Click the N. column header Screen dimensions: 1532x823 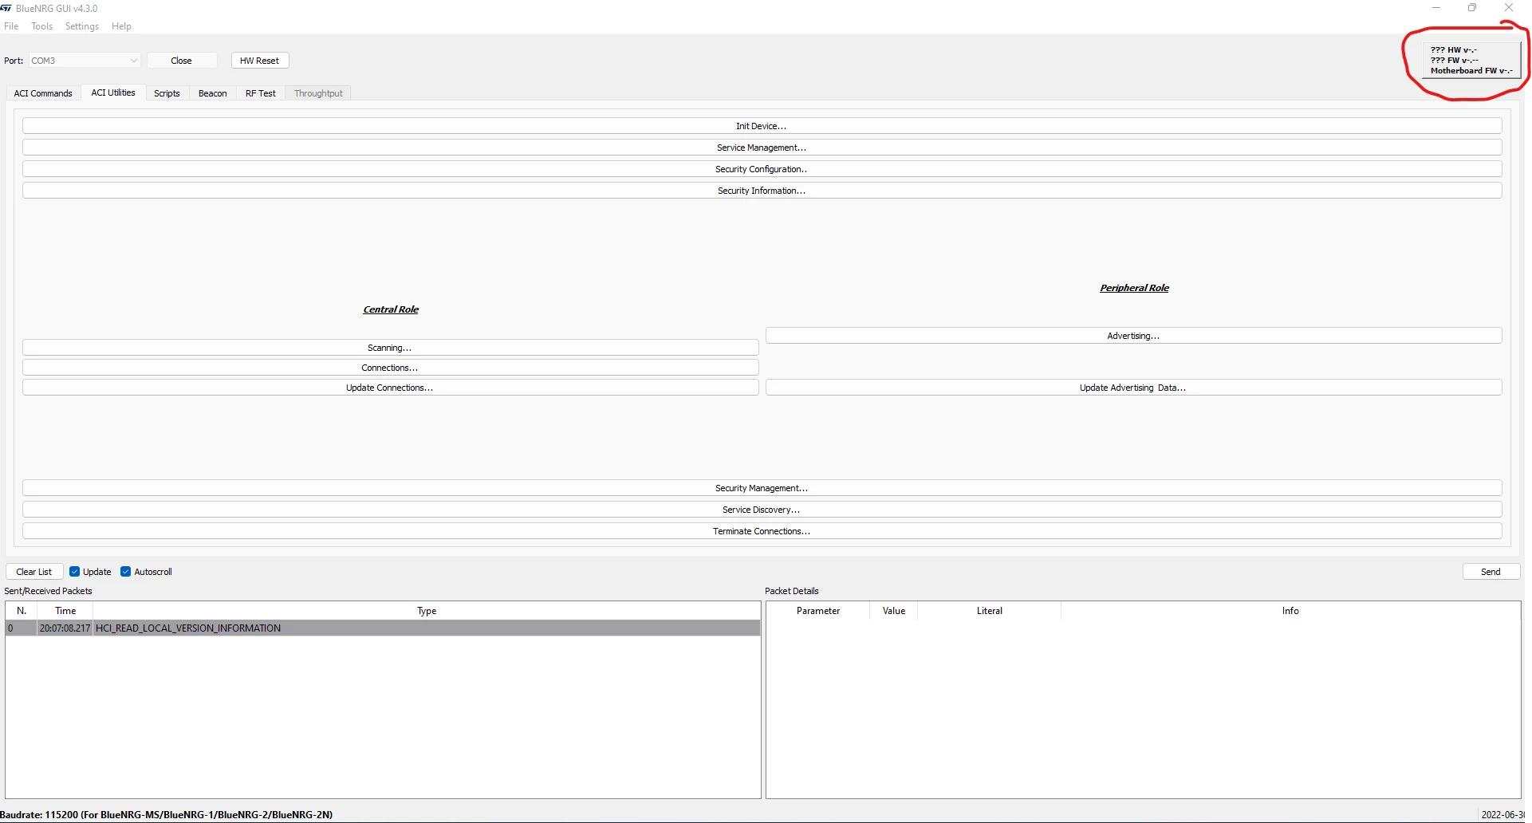(x=22, y=611)
